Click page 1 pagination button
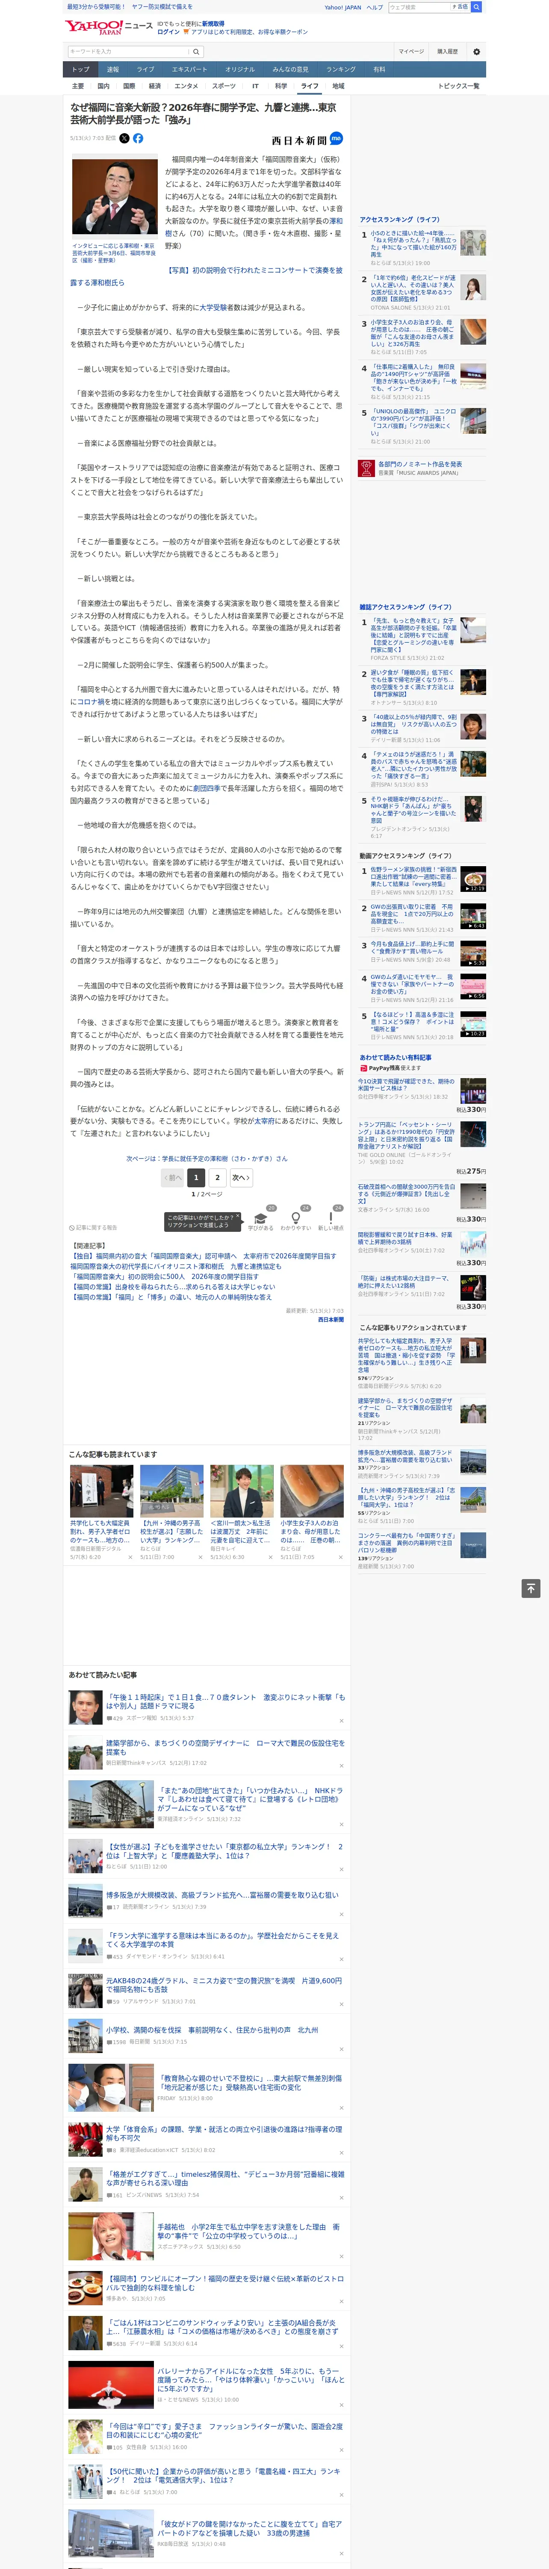The height and width of the screenshot is (2569, 549). click(x=196, y=1178)
